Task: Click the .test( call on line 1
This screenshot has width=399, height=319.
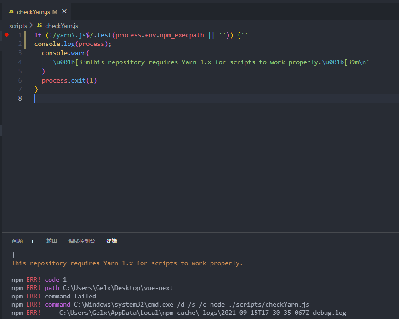Action: (104, 35)
